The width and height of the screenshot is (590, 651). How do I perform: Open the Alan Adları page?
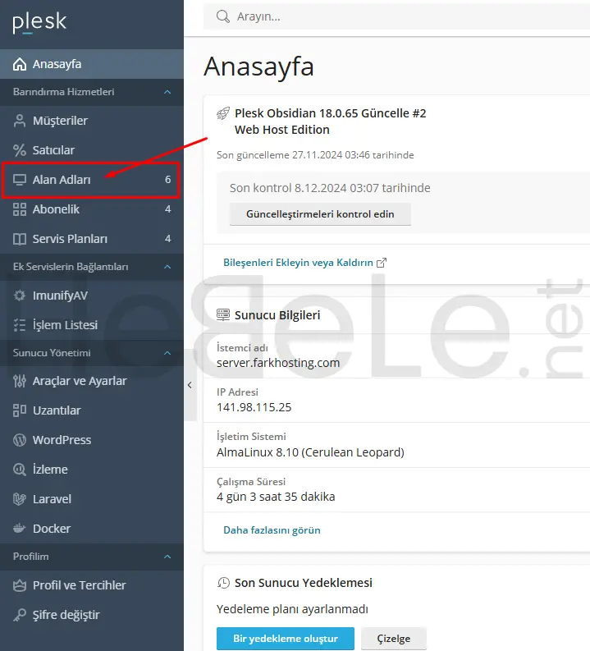(92, 180)
